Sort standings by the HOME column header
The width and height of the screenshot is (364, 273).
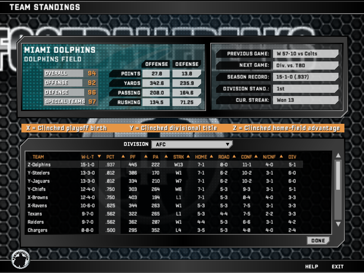201,157
